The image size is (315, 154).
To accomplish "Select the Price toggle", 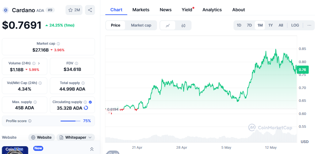I will pos(116,25).
